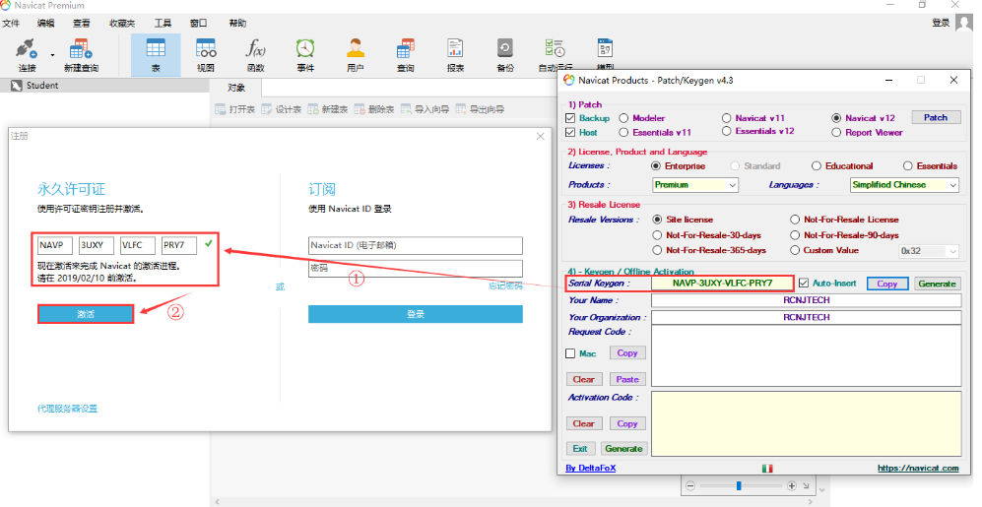Open the Products dropdown showing Premium

pos(695,185)
